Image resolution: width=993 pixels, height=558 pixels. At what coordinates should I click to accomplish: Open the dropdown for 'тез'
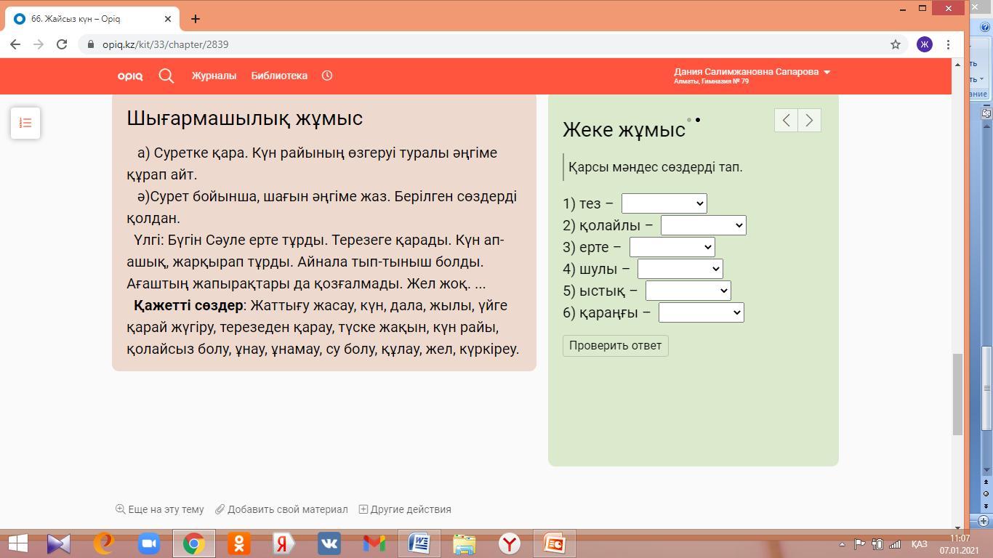pos(664,203)
